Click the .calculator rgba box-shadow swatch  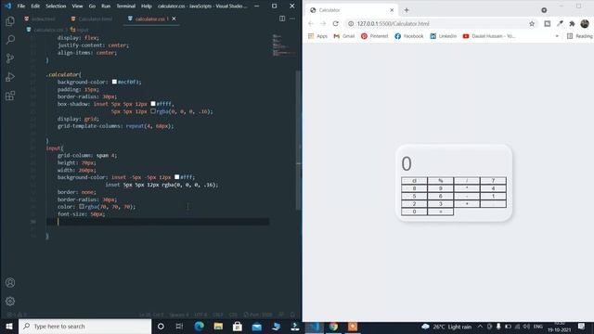tap(153, 111)
